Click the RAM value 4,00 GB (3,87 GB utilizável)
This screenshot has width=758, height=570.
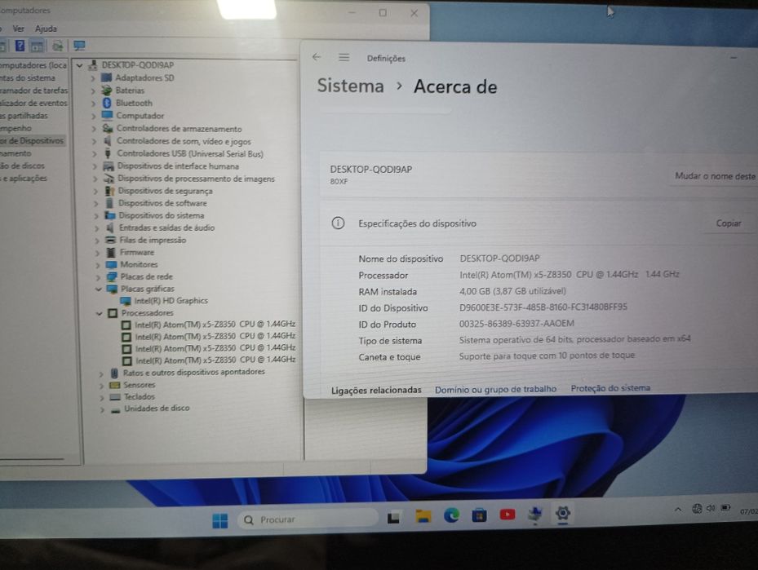[x=512, y=291]
